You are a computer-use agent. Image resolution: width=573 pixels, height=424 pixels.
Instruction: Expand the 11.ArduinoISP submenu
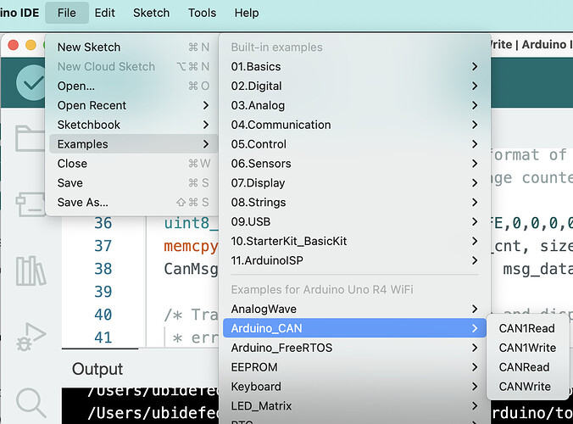point(354,260)
